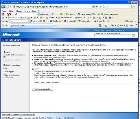Image resolution: width=140 pixels, height=119 pixels.
Task: Click the Traduire smiley icon
Action: click(67, 14)
